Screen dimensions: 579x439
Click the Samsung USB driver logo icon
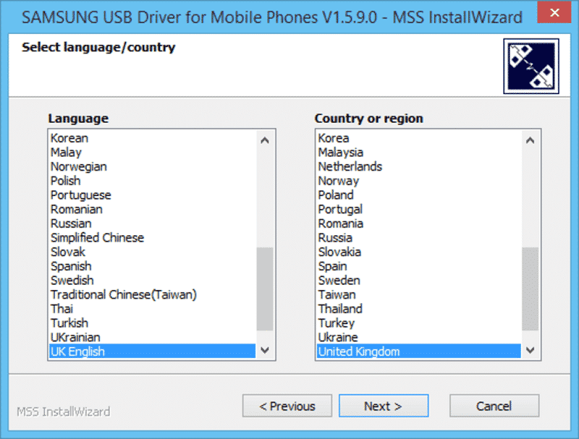coord(531,66)
